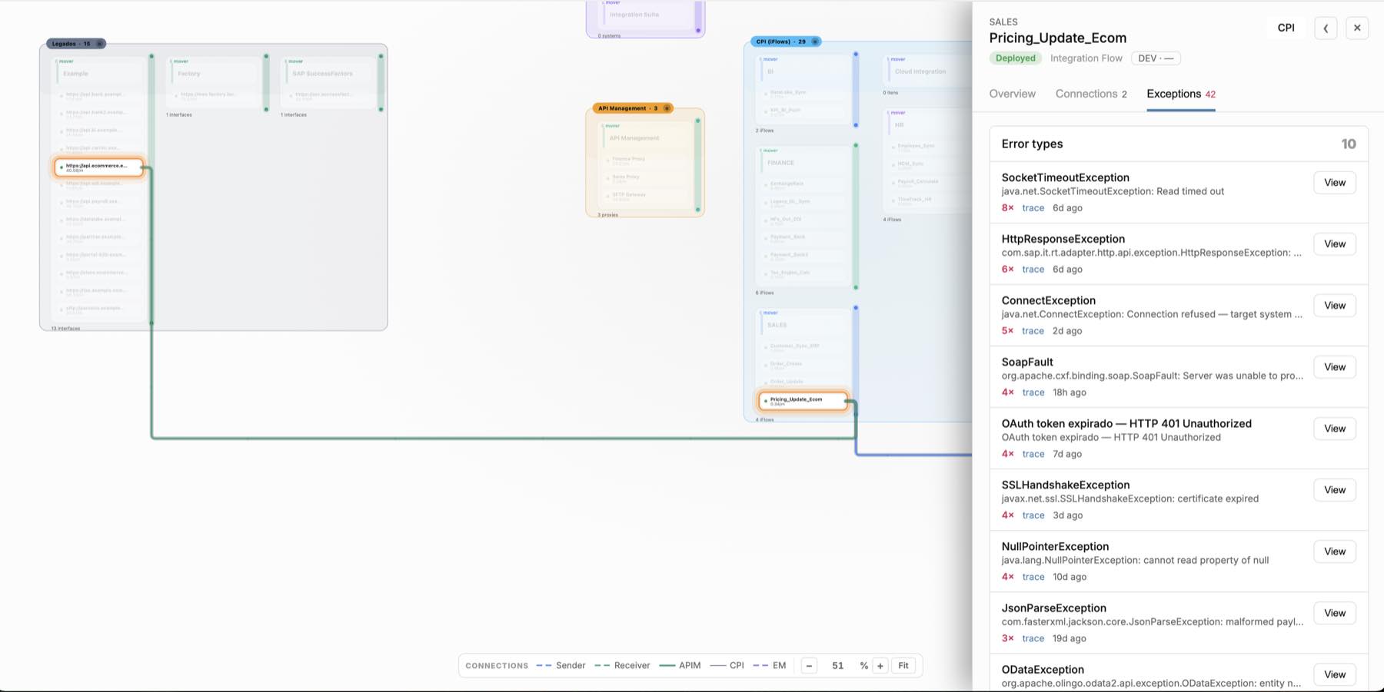Switch to the Connections tab
The height and width of the screenshot is (692, 1384).
tap(1091, 94)
